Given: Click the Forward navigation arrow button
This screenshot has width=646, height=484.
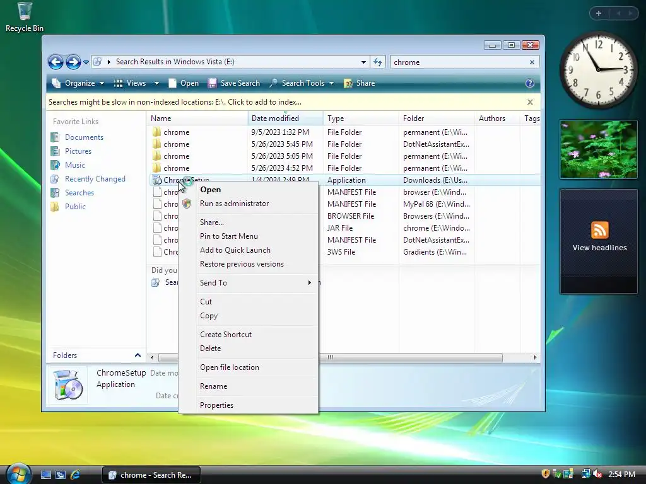Looking at the screenshot, I should (x=73, y=62).
